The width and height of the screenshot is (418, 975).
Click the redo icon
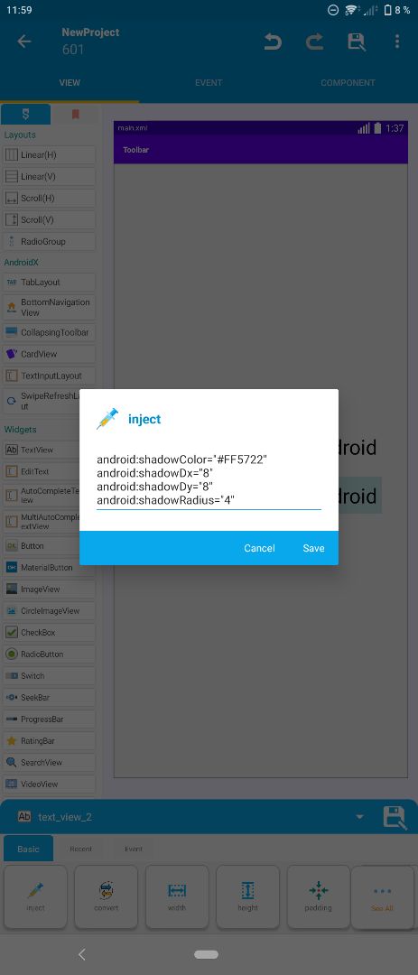314,42
